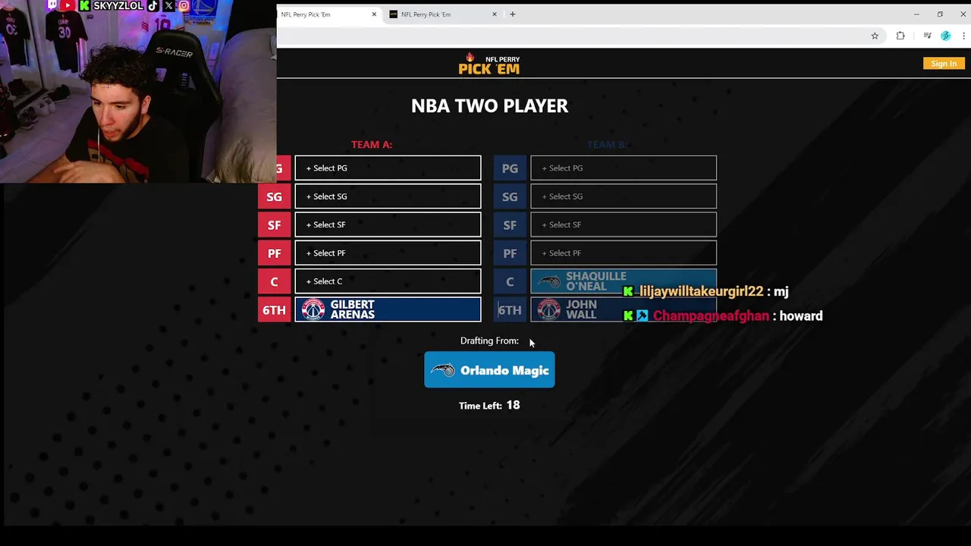The height and width of the screenshot is (546, 971).
Task: Restore down the Chrome window
Action: click(x=940, y=14)
